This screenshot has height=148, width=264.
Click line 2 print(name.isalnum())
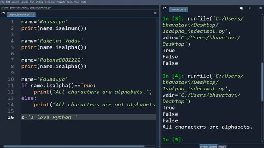pyautogui.click(x=54, y=28)
